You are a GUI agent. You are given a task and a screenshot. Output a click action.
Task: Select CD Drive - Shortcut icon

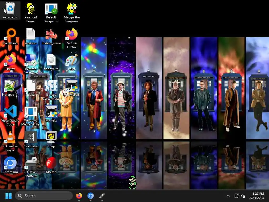coord(30,167)
